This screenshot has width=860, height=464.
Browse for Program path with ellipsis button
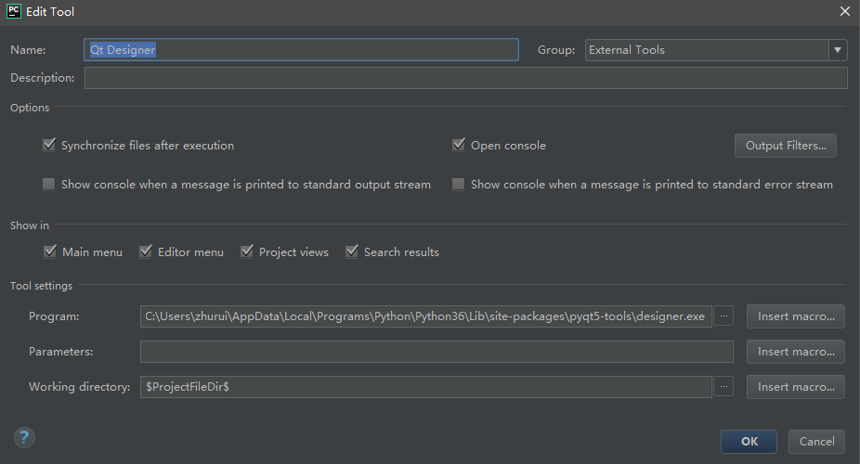point(723,316)
